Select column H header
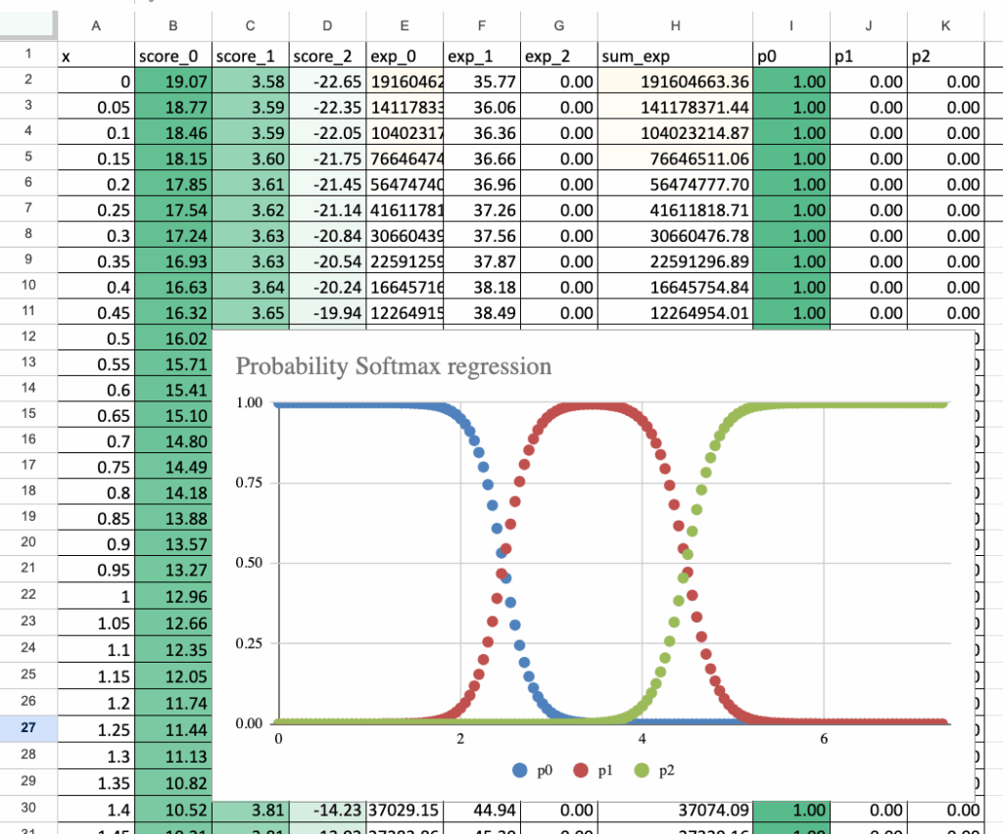Image resolution: width=1003 pixels, height=834 pixels. point(675,28)
